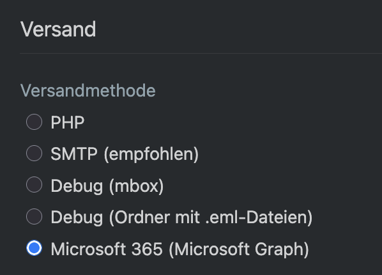Click the word (empfohlen) beside SMTP
Screen dimensions: 382x275
tap(151, 154)
